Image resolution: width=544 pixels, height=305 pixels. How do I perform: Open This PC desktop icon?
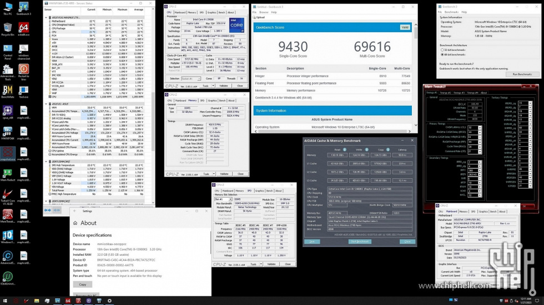tap(8, 9)
